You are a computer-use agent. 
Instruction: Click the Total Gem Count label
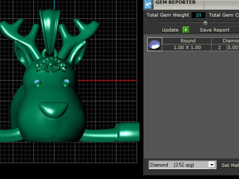pyautogui.click(x=224, y=15)
